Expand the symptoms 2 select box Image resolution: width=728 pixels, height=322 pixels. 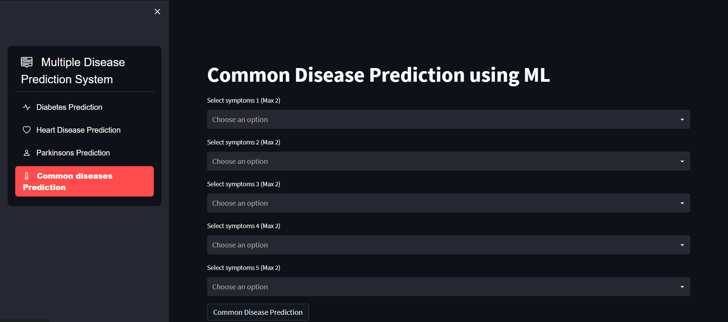click(442, 161)
